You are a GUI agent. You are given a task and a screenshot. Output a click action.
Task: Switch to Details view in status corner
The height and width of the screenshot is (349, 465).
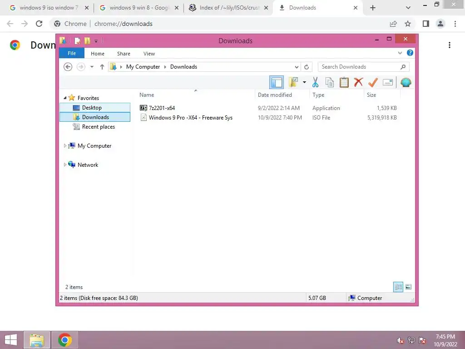[398, 287]
